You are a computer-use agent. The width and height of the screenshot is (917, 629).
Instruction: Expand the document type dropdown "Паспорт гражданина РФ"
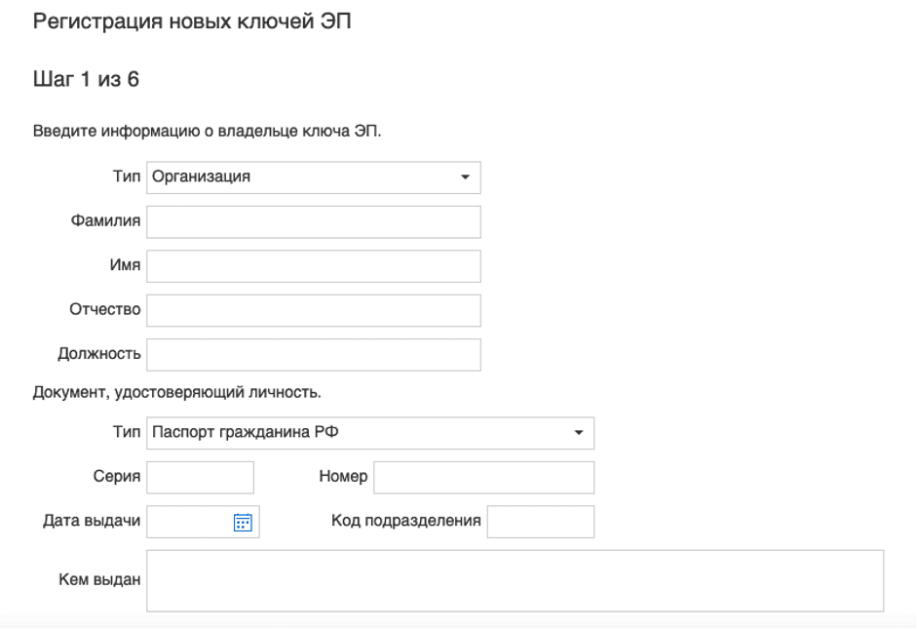[x=370, y=433]
